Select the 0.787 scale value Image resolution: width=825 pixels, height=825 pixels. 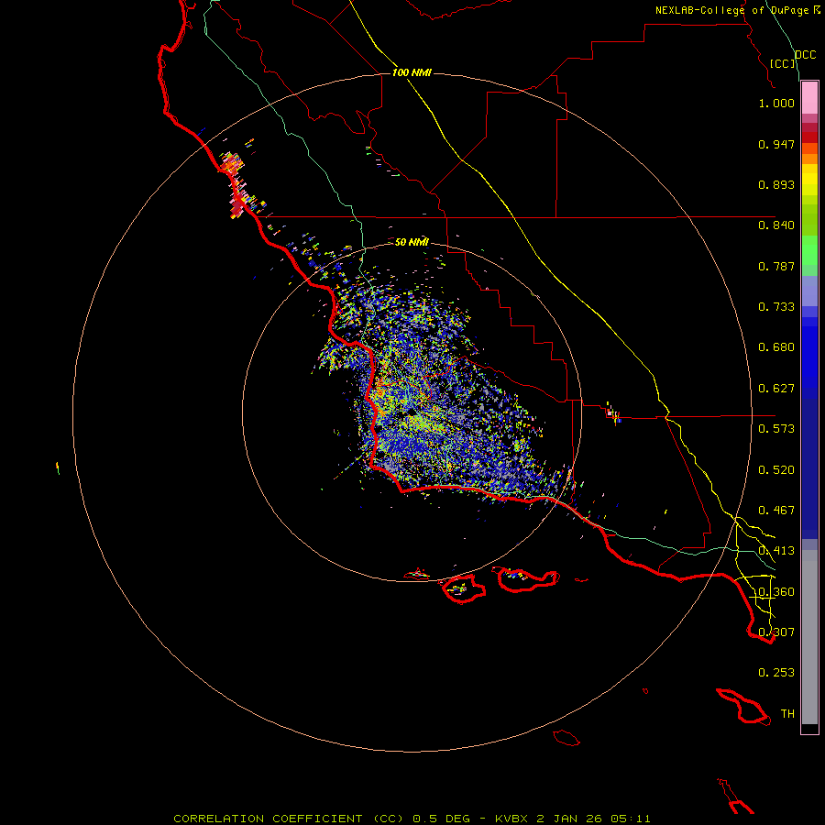click(776, 266)
